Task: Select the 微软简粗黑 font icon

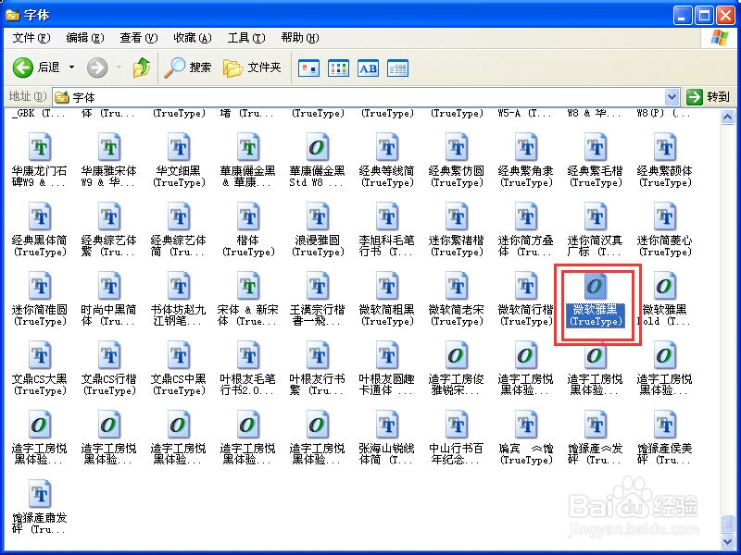Action: (x=387, y=286)
